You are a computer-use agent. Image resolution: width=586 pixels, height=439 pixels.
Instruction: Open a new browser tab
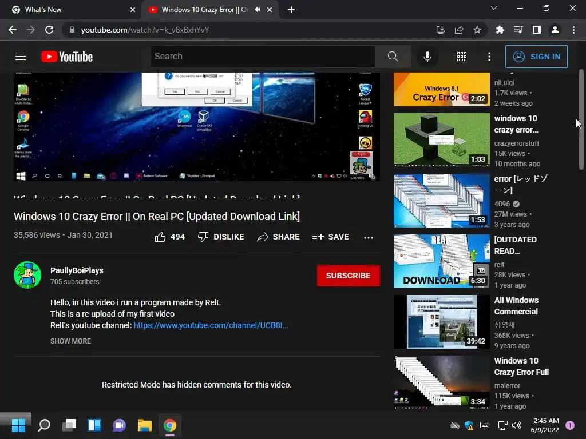click(291, 10)
